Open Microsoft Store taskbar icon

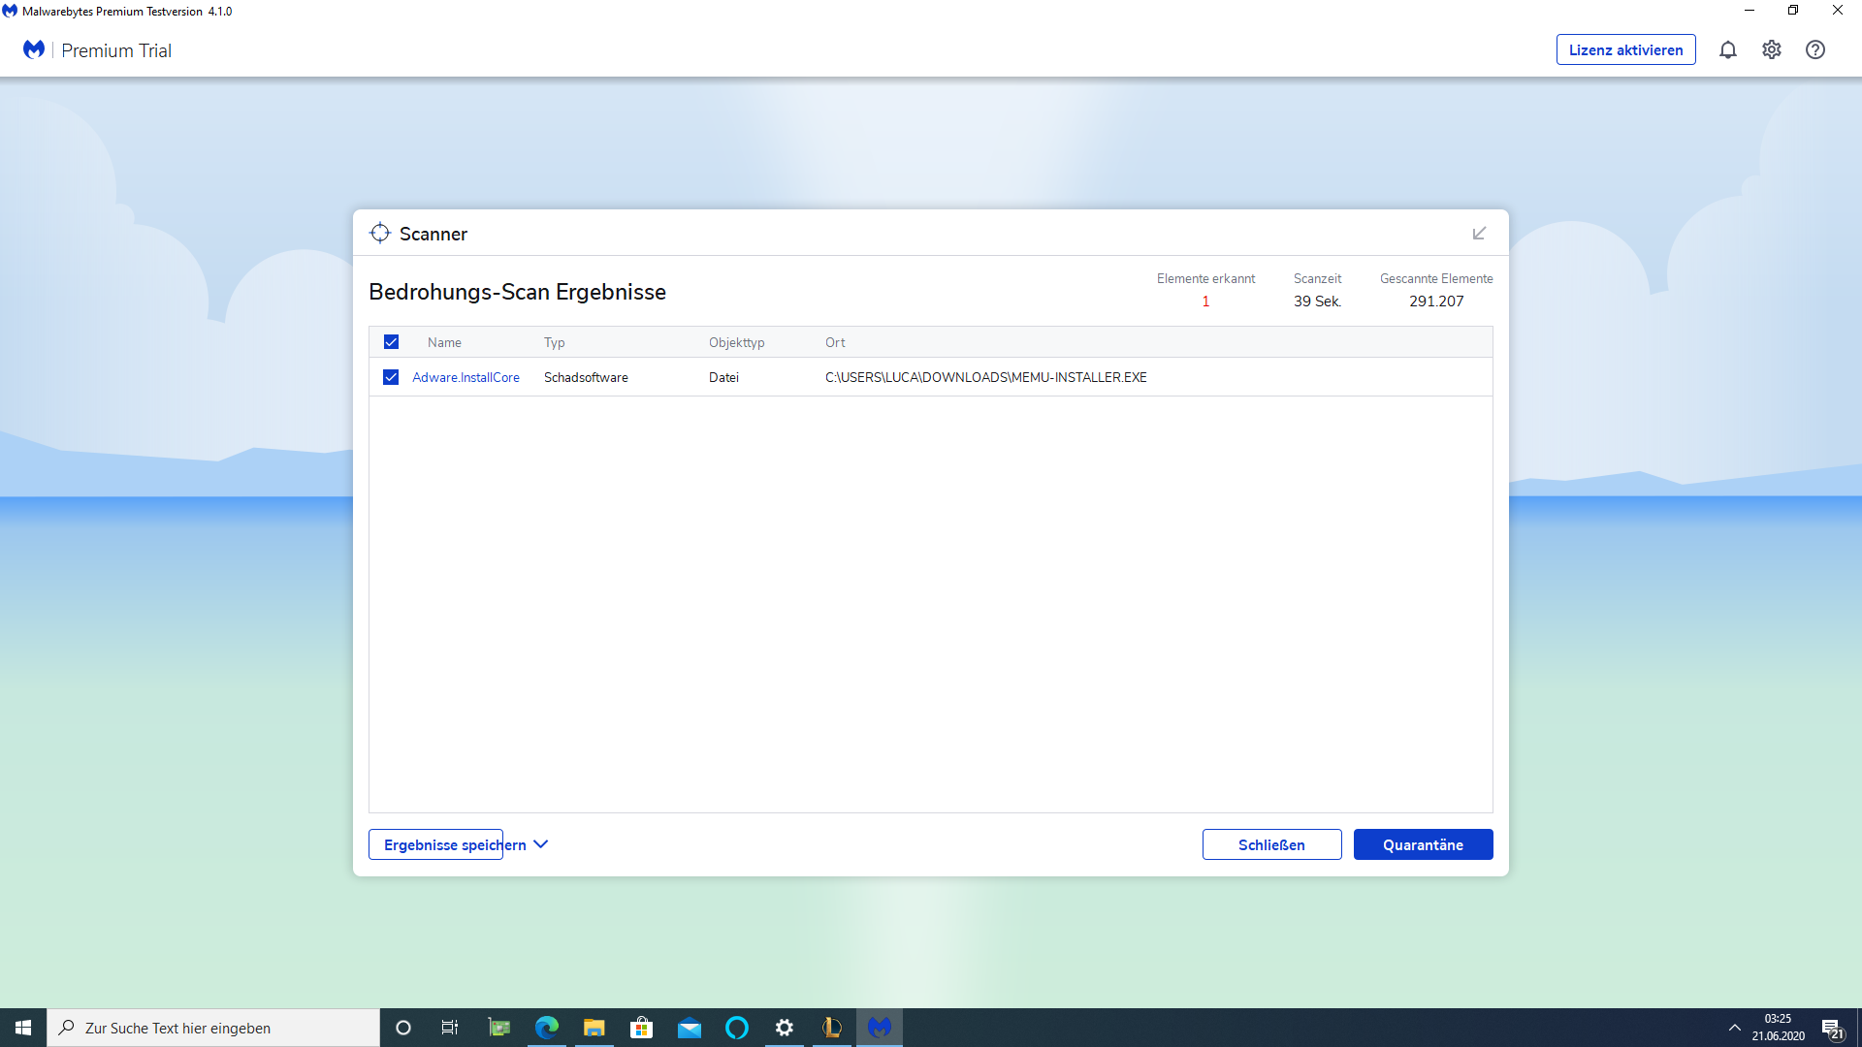(x=641, y=1028)
